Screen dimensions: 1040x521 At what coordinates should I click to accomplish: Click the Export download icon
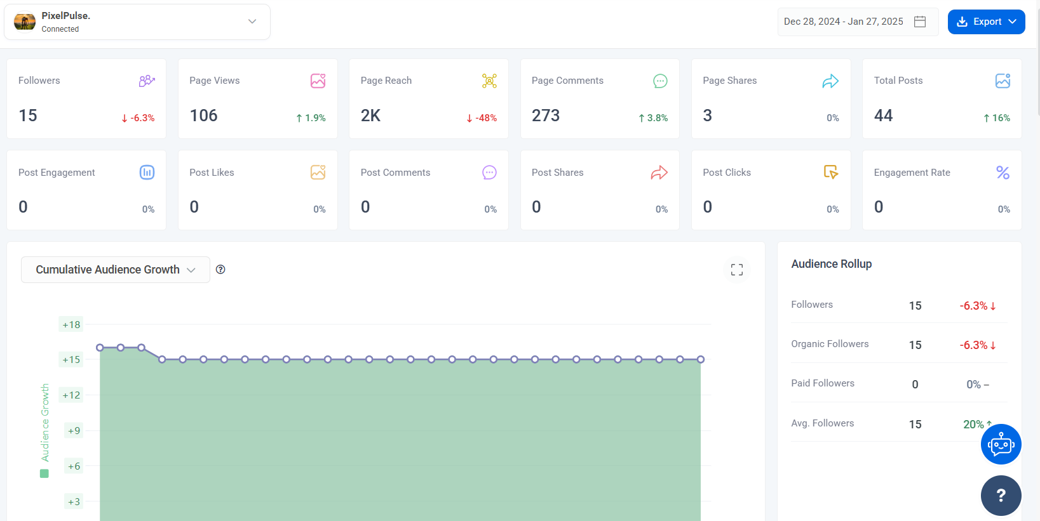(962, 22)
